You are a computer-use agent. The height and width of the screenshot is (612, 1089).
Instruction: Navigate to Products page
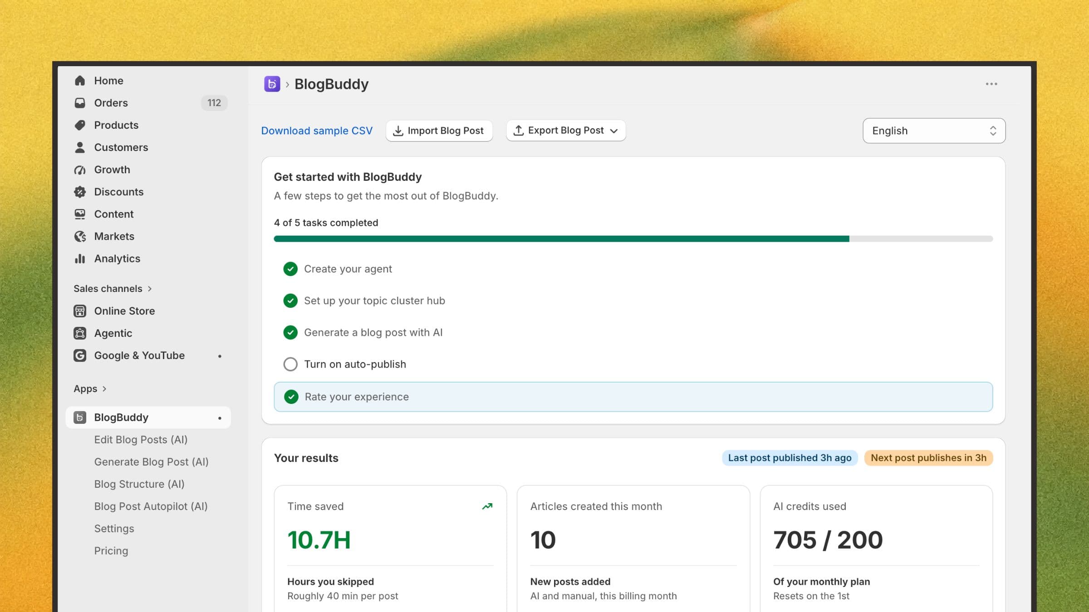[116, 125]
